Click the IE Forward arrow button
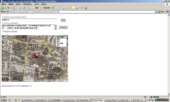The image size is (170, 102). point(14,8)
